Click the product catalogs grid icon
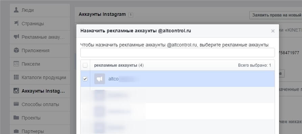 coord(16,77)
